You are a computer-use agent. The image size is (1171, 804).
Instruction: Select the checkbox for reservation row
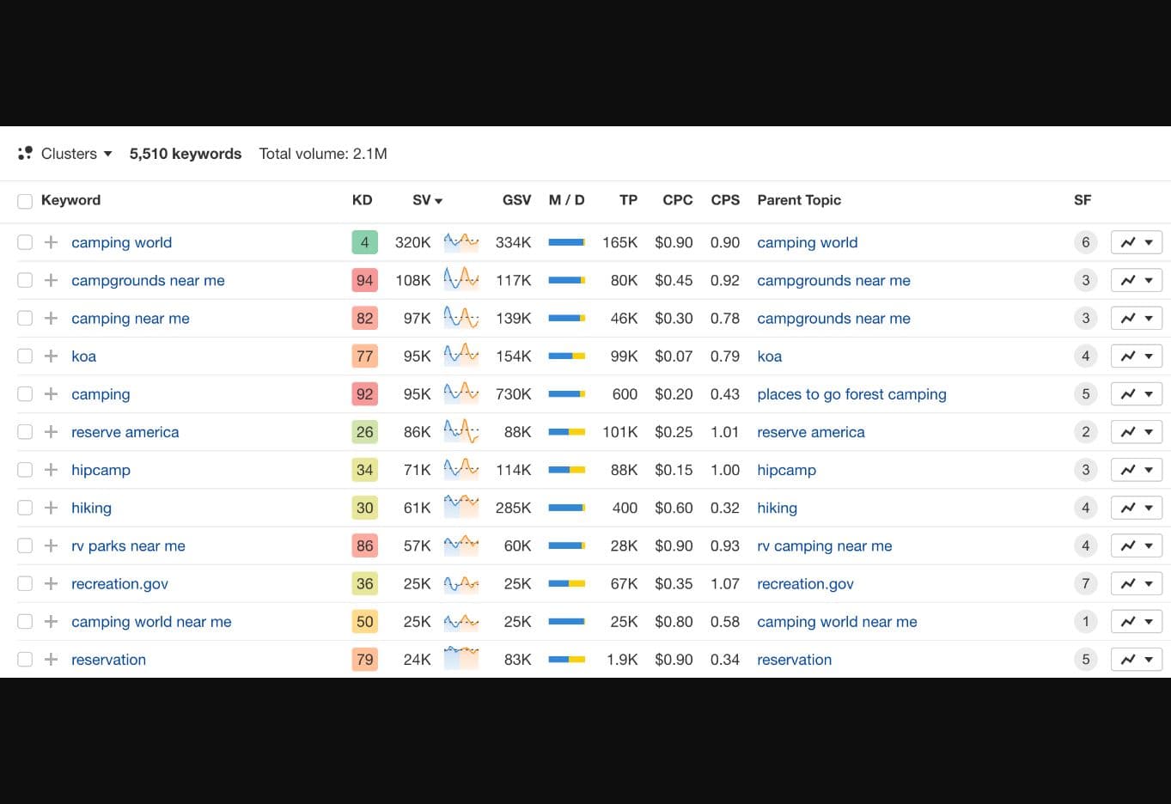pyautogui.click(x=25, y=659)
